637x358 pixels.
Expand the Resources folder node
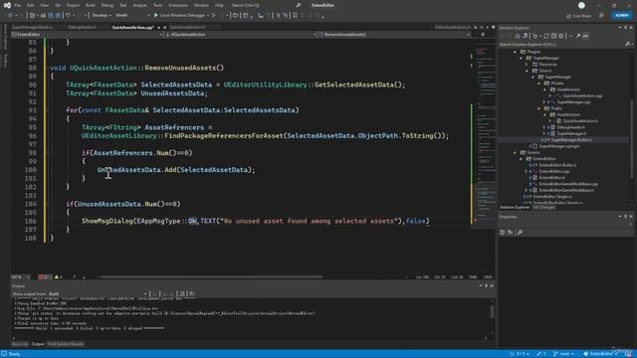click(x=527, y=64)
